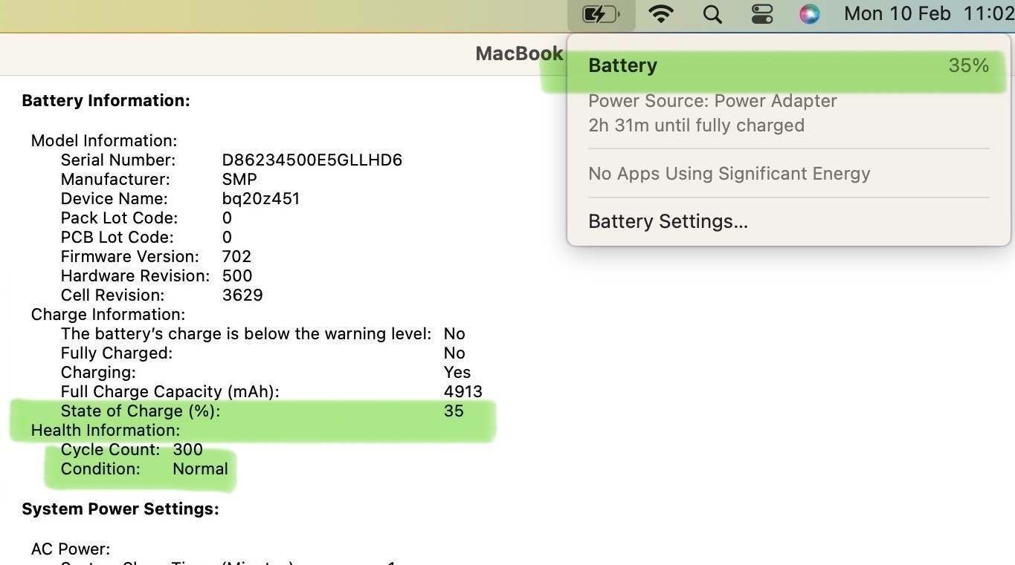This screenshot has height=565, width=1015.
Task: Click the State of Charge (%) label
Action: pyautogui.click(x=141, y=411)
